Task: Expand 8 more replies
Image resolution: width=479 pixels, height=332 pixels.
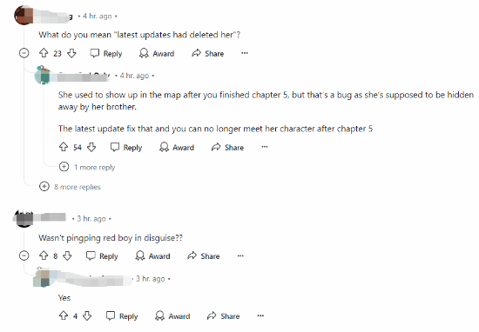Action: click(70, 186)
